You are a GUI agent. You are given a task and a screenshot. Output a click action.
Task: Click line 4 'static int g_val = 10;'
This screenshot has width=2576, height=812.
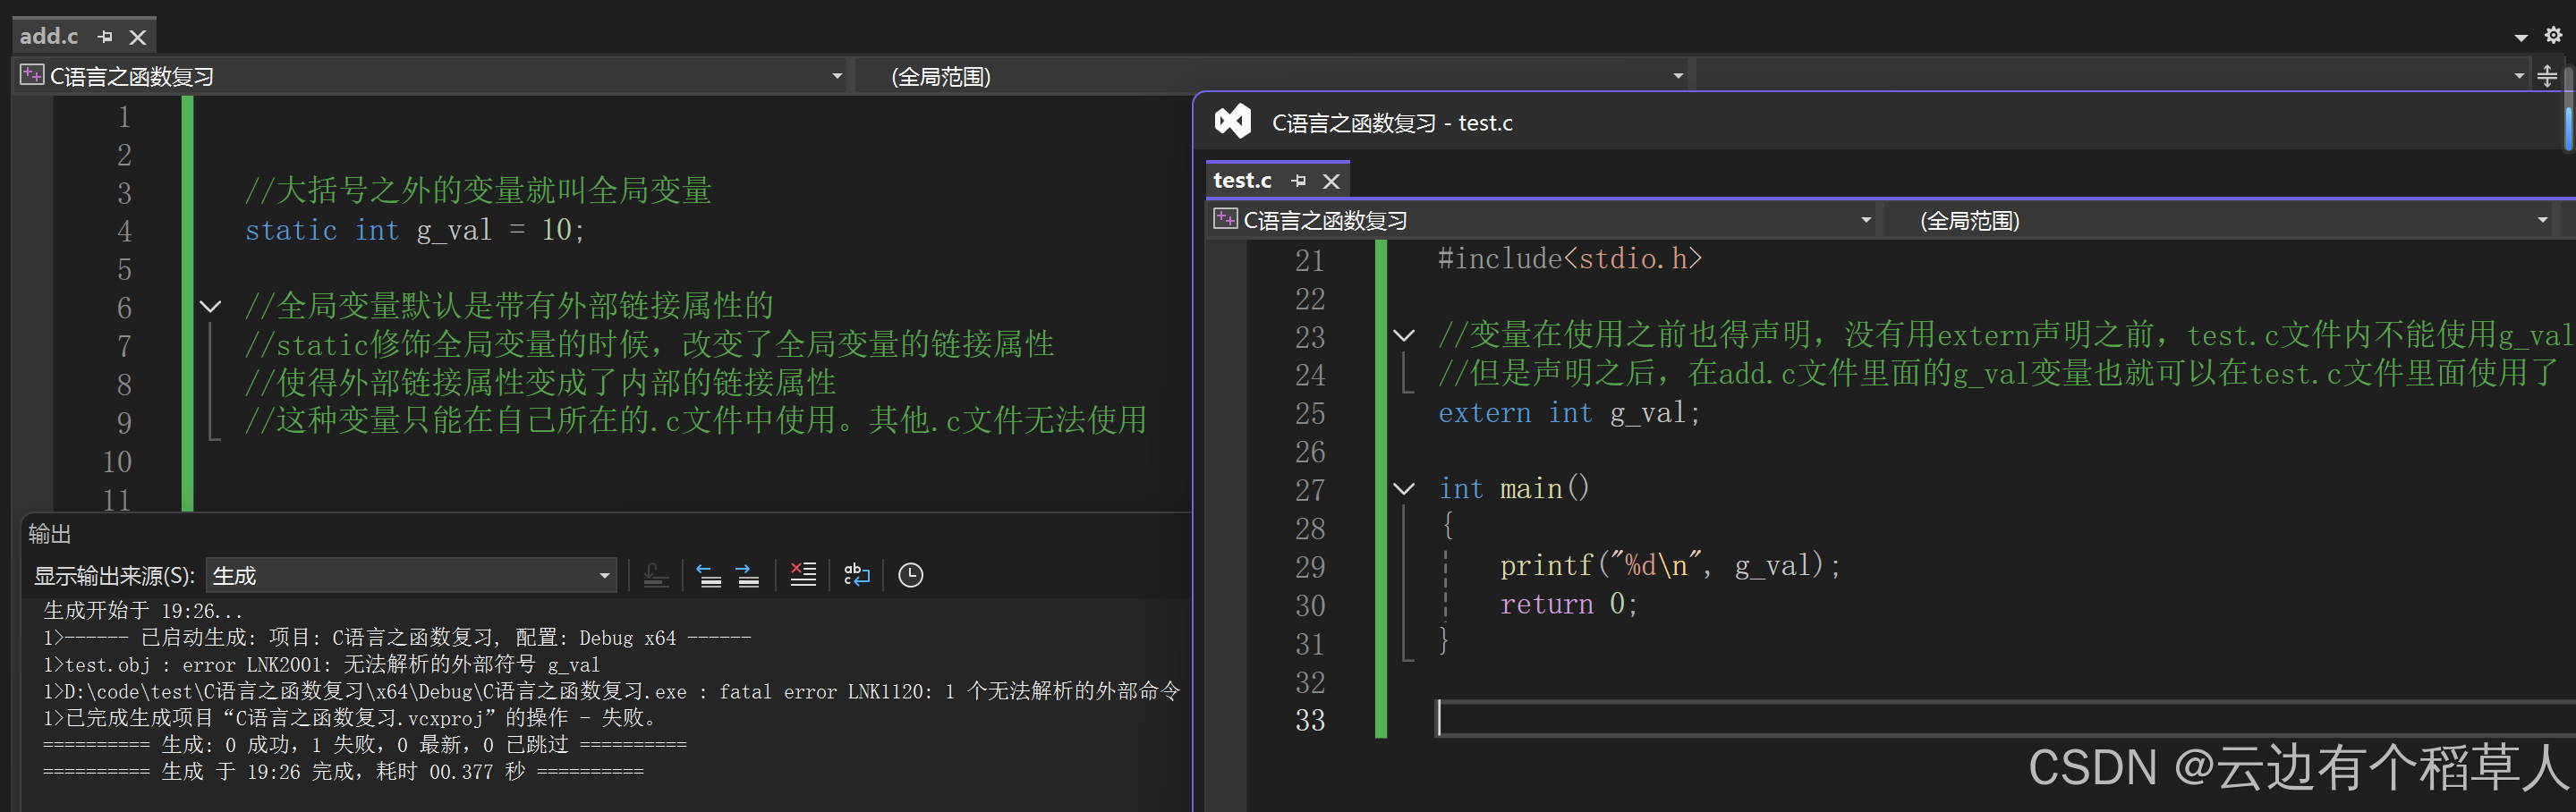[x=414, y=230]
